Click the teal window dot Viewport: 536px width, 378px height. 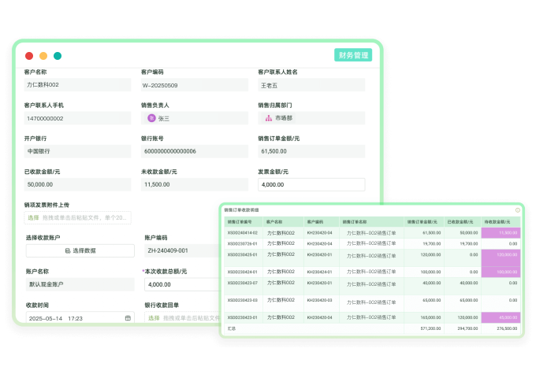point(58,56)
